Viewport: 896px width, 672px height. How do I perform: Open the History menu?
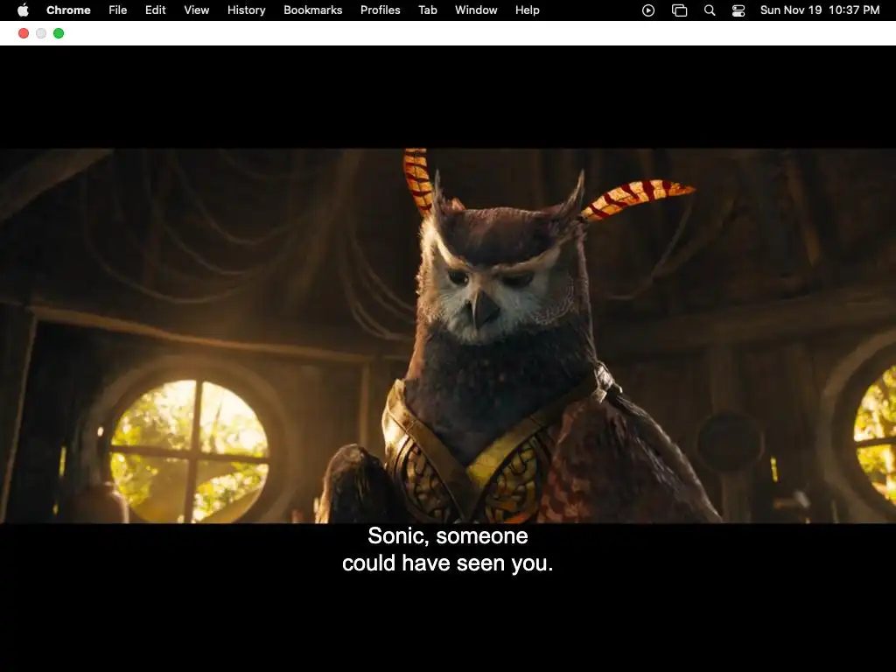click(x=246, y=10)
